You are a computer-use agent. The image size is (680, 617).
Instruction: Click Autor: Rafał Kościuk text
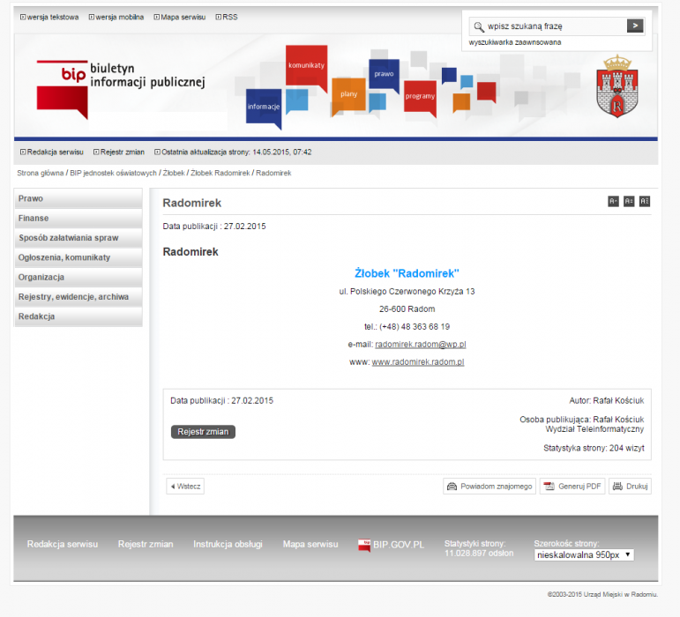(x=607, y=401)
